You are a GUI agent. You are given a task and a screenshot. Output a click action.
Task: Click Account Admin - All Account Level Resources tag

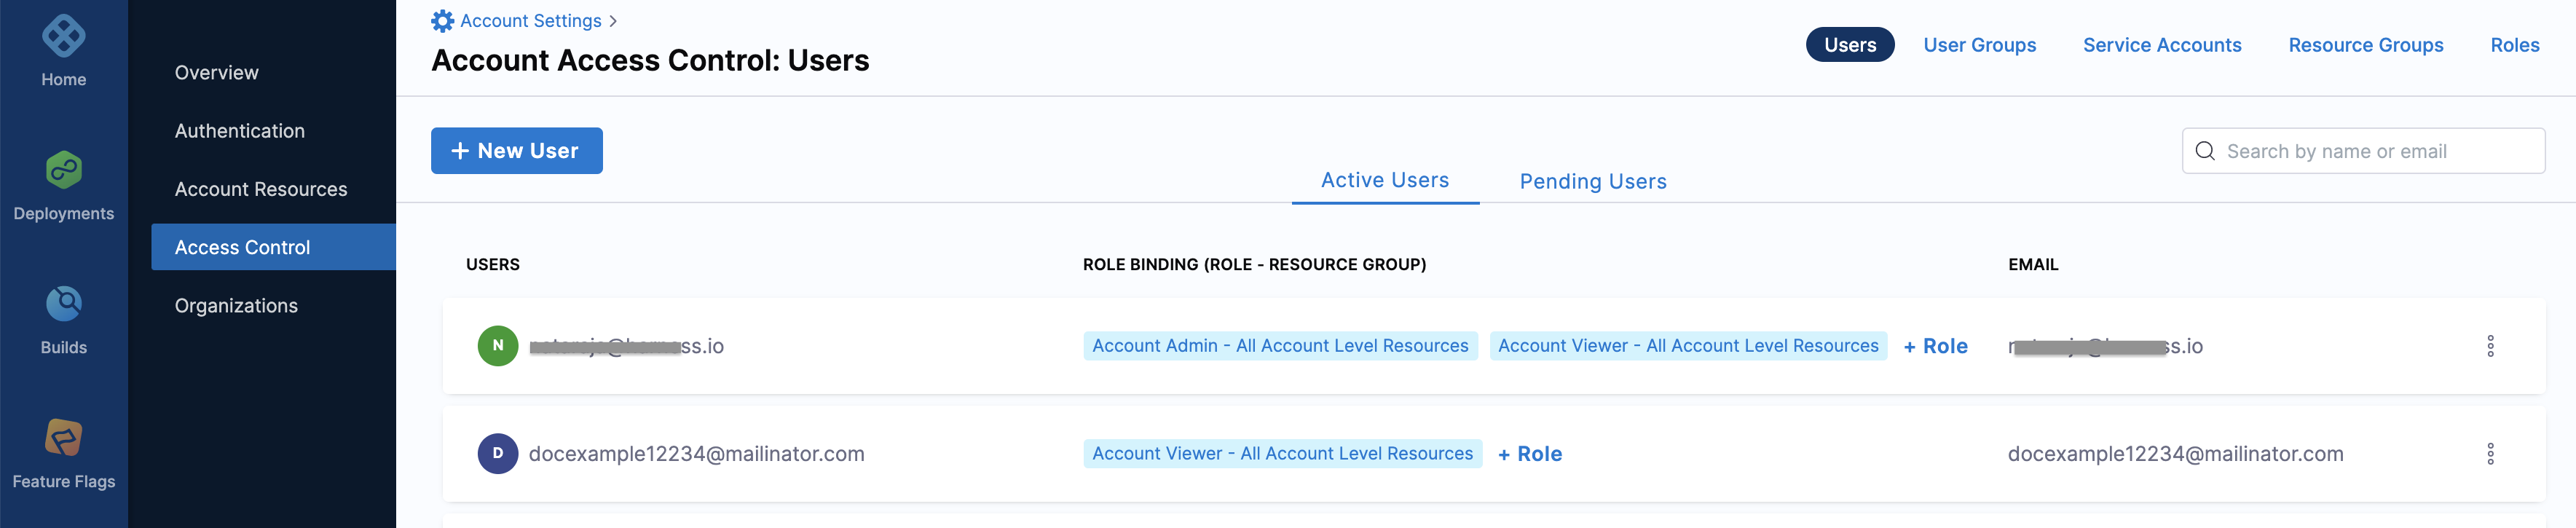(1280, 346)
